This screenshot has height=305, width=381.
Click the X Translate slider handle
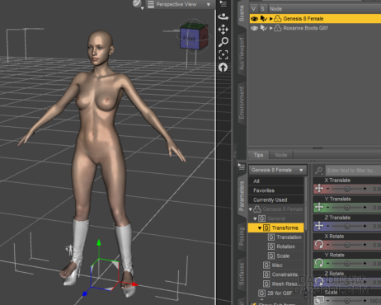coord(347,189)
